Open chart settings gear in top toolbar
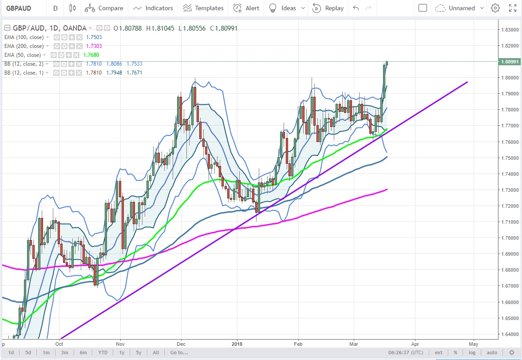Screen dimensions: 522x360 click(x=495, y=8)
